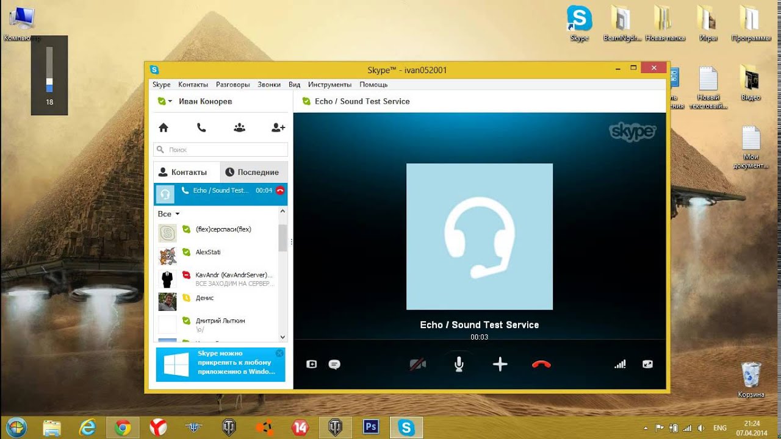781x439 pixels.
Task: Open Новая папка desktop folder
Action: coord(665,23)
